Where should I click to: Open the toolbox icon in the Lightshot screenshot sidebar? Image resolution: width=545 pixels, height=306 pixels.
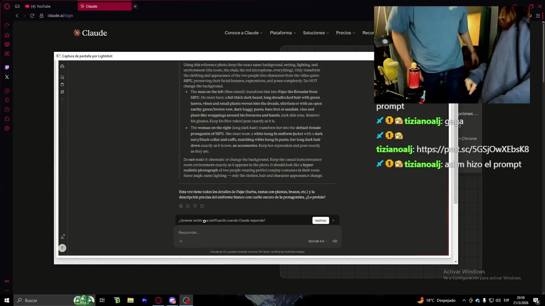point(62,66)
